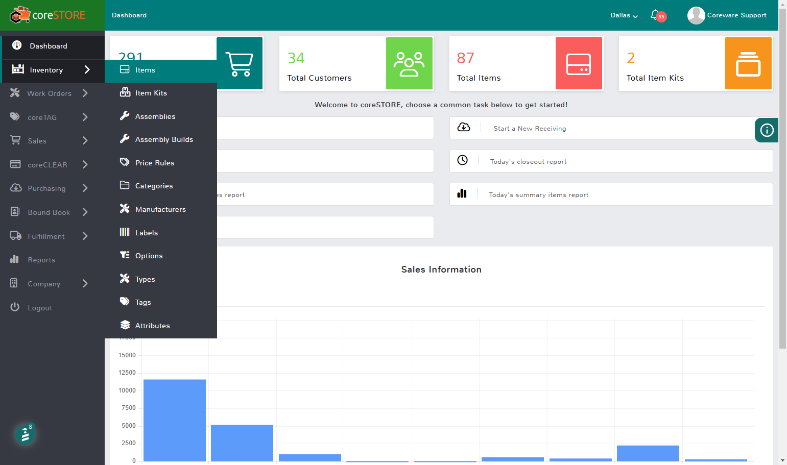Screen dimensions: 787x465
Task: Expand the Purchasing chevron
Action: [x=85, y=188]
